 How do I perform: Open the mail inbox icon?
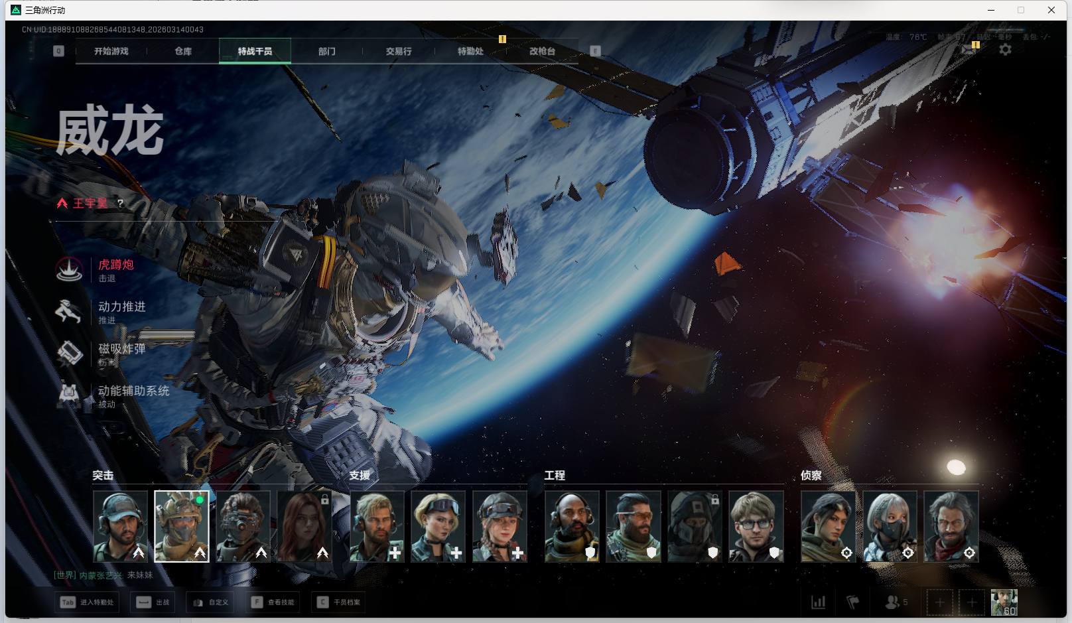point(970,50)
